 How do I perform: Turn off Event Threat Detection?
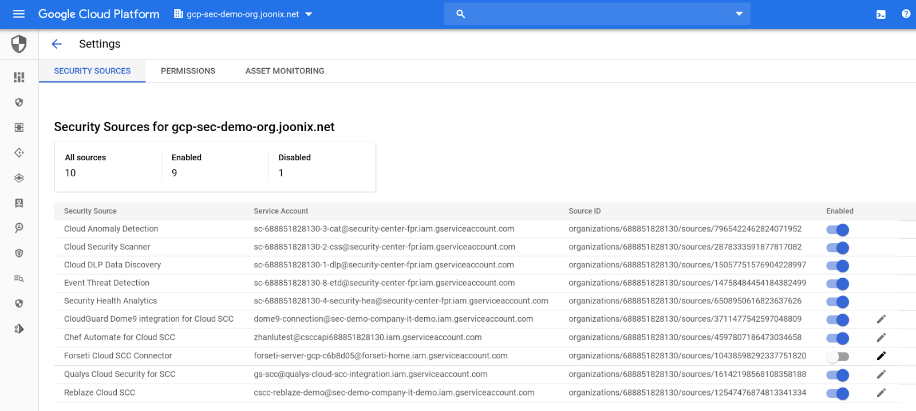point(838,284)
